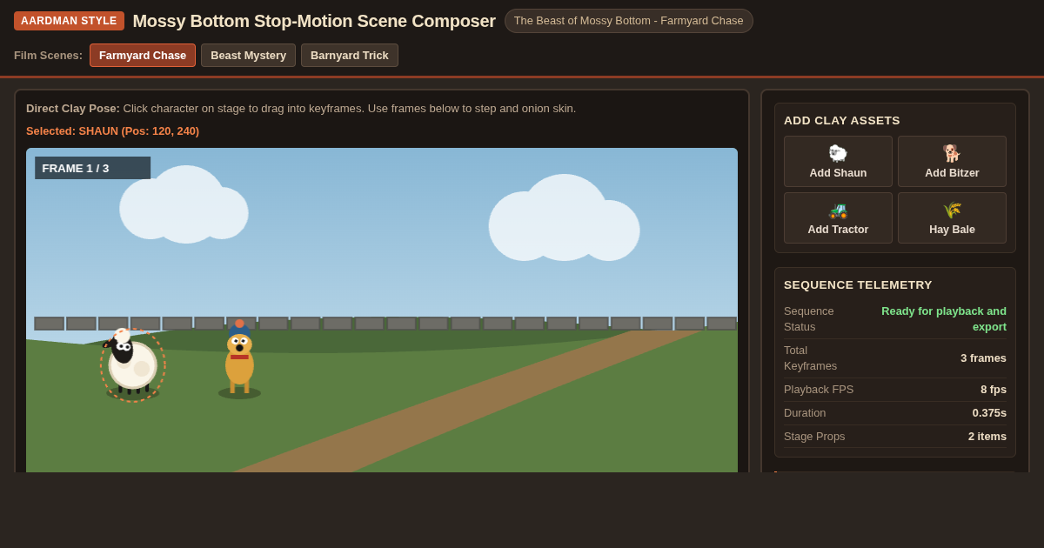Viewport: 1044px width, 548px height.
Task: Add a Hay Bale prop
Action: pos(952,217)
